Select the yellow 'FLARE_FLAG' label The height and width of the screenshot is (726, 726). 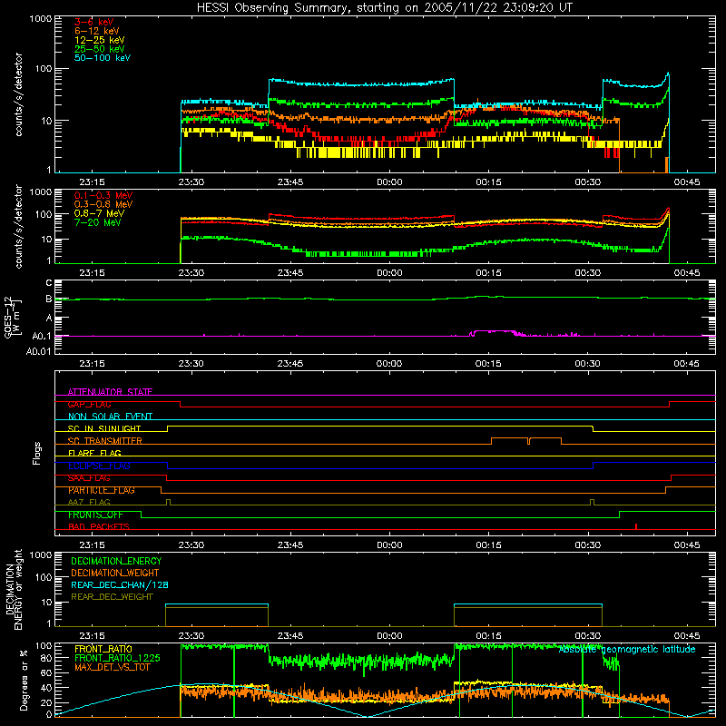[94, 453]
